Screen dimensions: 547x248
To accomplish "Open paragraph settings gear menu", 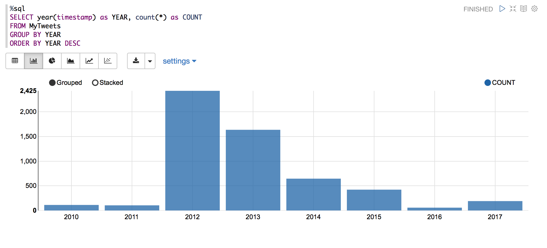I will pos(534,9).
